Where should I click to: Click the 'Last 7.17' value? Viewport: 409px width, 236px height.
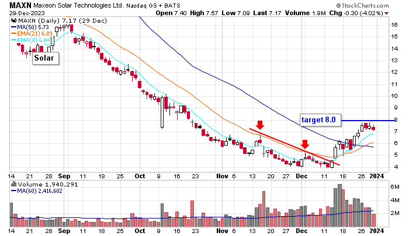pyautogui.click(x=267, y=13)
